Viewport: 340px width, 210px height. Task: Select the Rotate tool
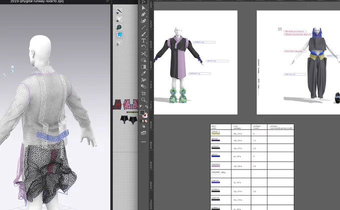pos(143,47)
